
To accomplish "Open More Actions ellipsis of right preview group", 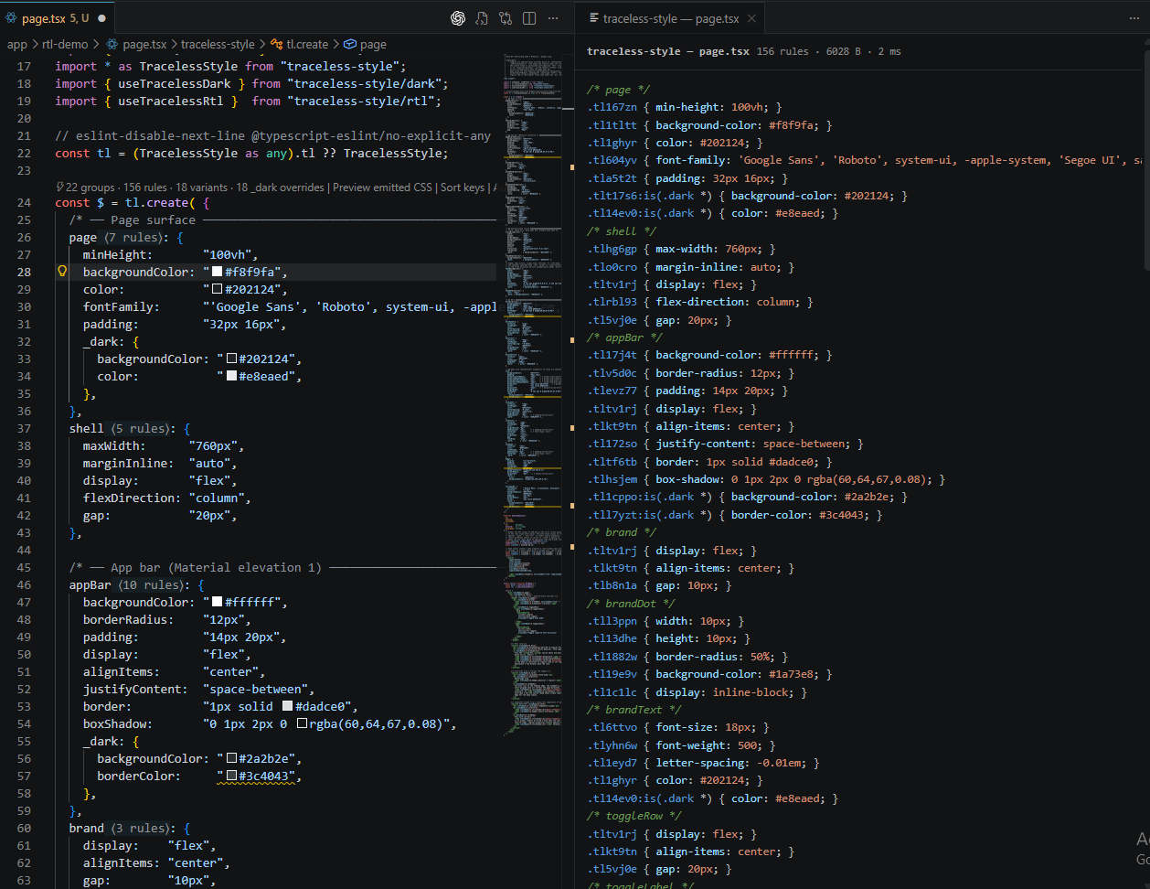I will point(1134,18).
